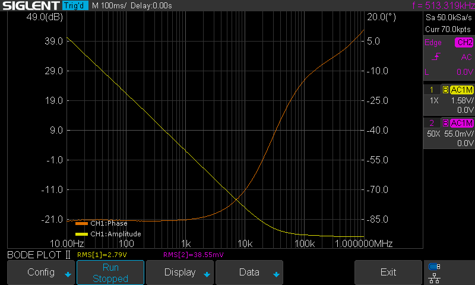Viewport: 475px width, 285px height.
Task: Click the orange CH1:Phase legend swatch
Action: coord(81,224)
